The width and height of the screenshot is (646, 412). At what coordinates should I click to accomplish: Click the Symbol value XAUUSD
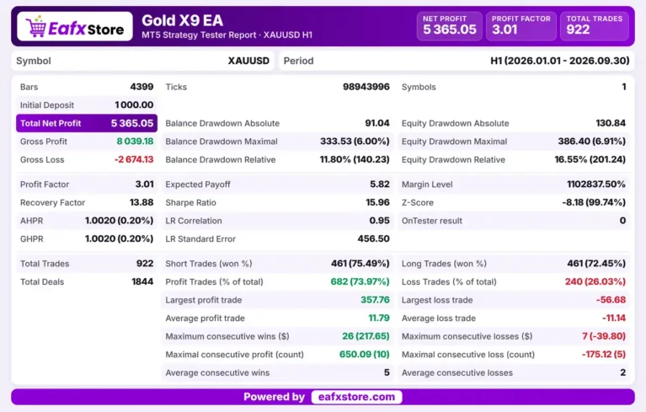pyautogui.click(x=248, y=61)
